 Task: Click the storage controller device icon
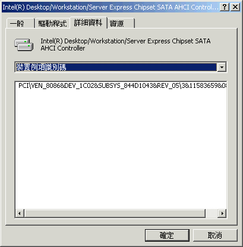(24, 45)
